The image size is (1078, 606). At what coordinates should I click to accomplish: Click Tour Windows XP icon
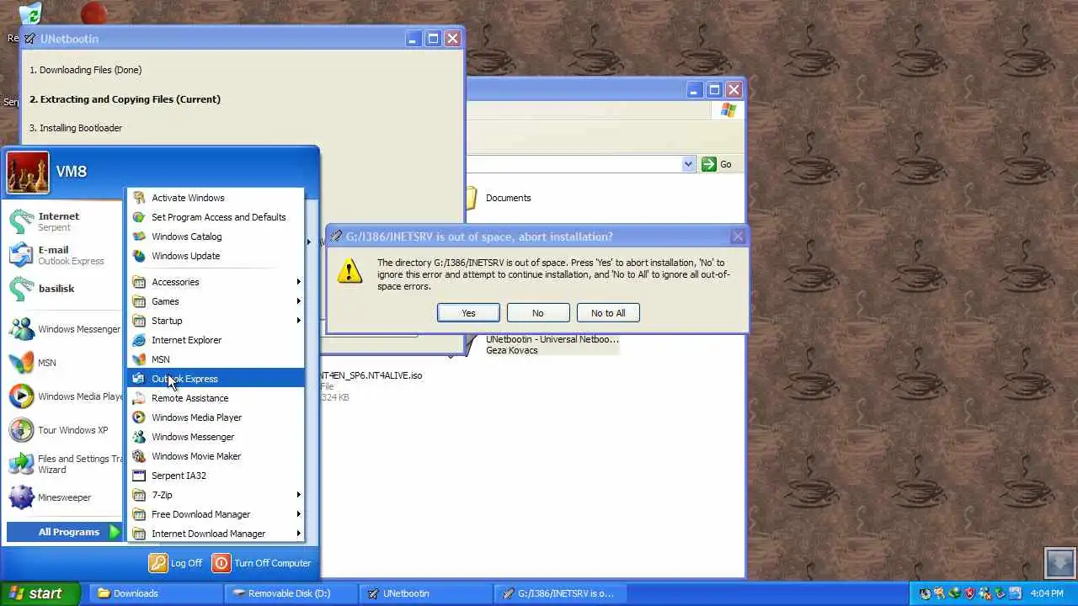click(x=21, y=430)
